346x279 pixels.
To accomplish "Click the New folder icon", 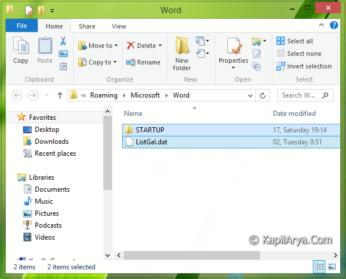I will click(x=182, y=46).
